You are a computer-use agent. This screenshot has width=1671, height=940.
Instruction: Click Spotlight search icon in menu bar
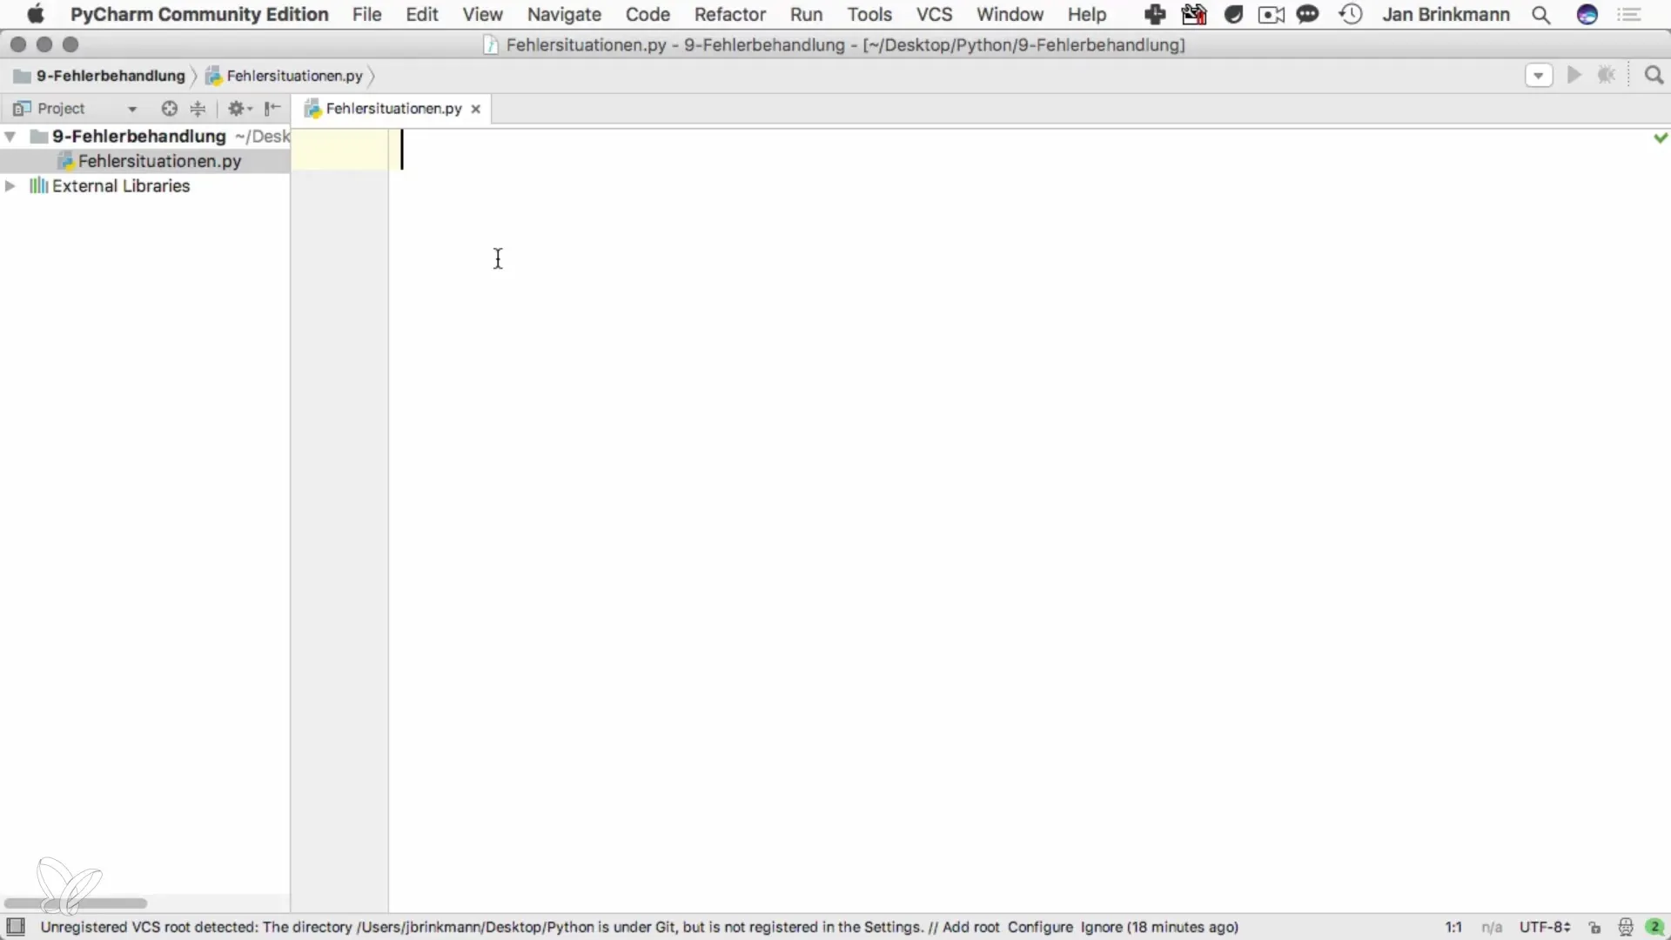click(1541, 15)
